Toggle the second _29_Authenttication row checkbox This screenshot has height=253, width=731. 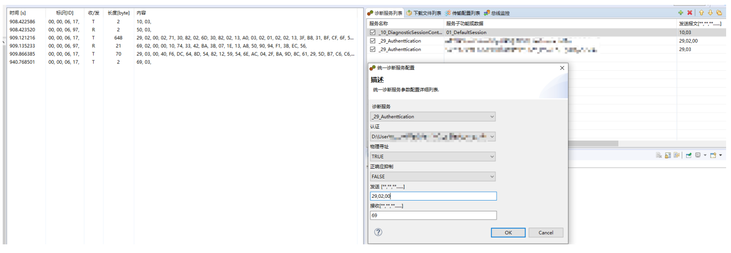(372, 49)
